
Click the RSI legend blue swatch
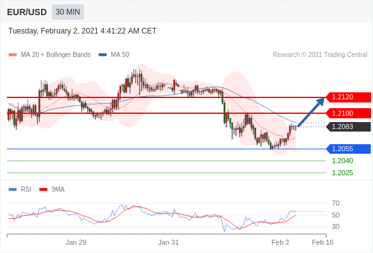coord(13,190)
